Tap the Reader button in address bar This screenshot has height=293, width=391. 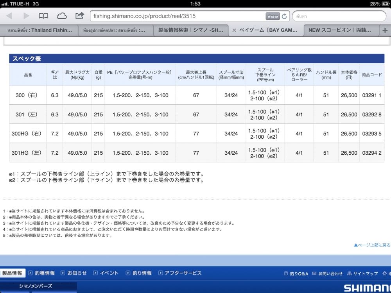[273, 16]
